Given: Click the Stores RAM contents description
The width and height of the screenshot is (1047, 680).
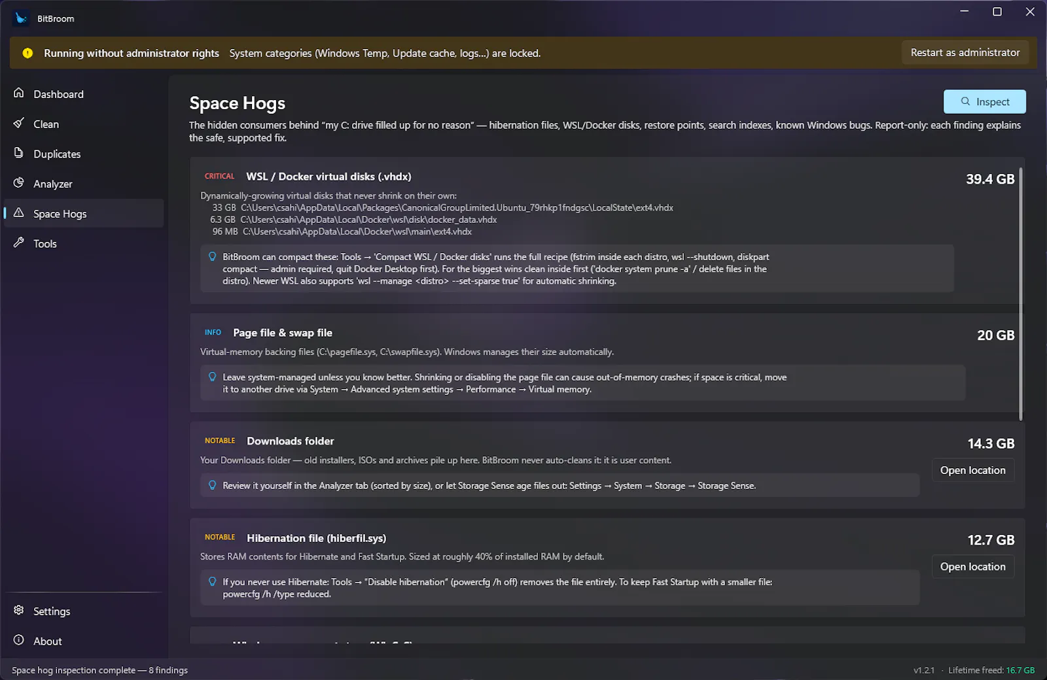Looking at the screenshot, I should [x=402, y=556].
